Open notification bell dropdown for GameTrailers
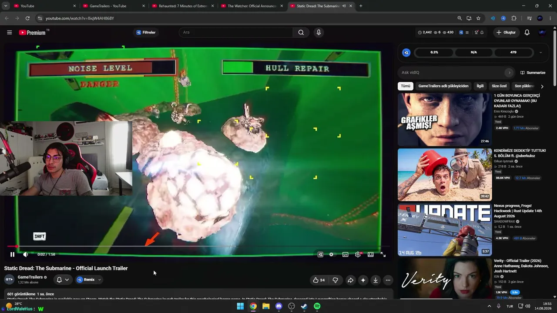The height and width of the screenshot is (313, 557). pos(63,280)
